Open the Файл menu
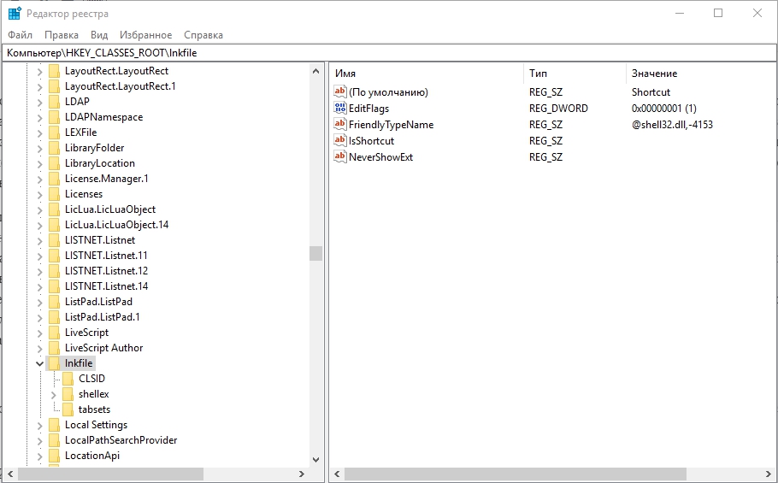The image size is (778, 483). coord(21,35)
